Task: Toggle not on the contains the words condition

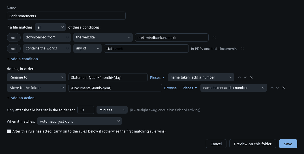Action: point(14,49)
